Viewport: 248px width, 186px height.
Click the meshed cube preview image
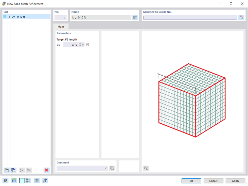pos(192,100)
